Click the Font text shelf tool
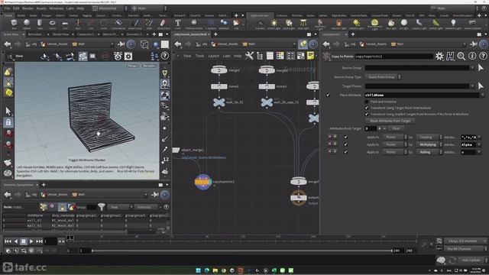The height and width of the screenshot is (275, 489). point(177,24)
